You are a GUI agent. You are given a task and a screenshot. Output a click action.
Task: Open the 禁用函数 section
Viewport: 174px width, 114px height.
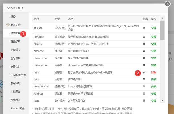coord(16,83)
